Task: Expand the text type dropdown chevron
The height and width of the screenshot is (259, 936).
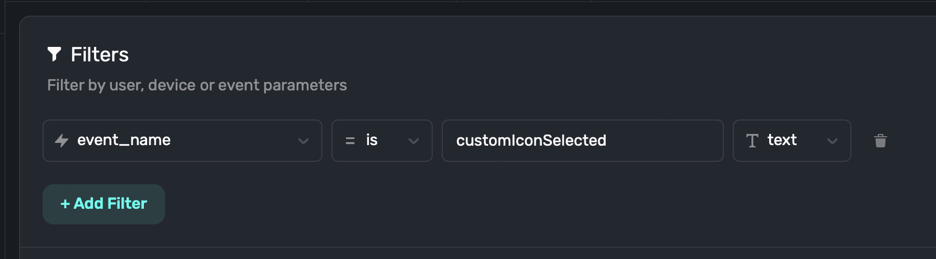Action: click(832, 141)
